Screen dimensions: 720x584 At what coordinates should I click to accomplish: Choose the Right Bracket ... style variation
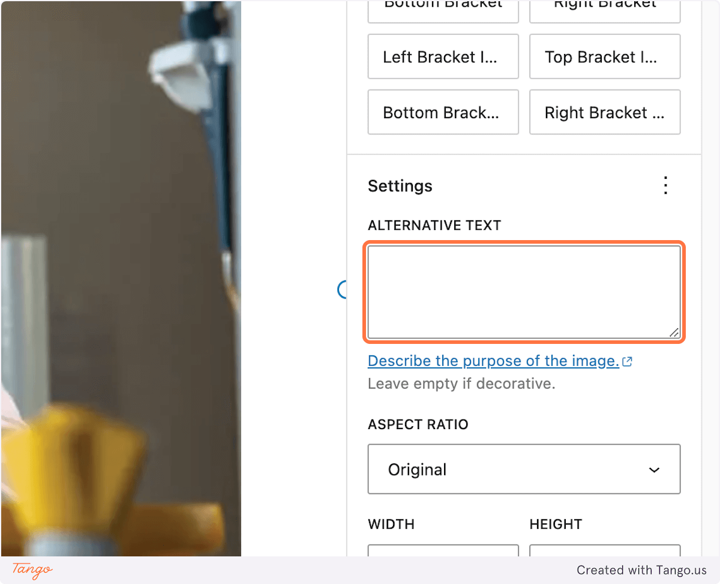click(604, 112)
